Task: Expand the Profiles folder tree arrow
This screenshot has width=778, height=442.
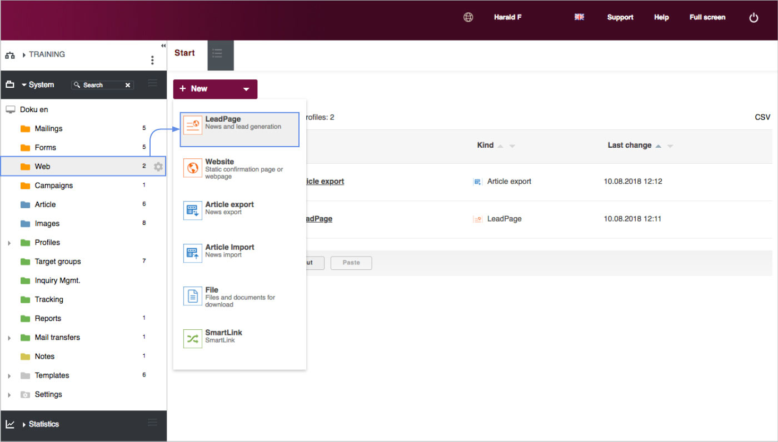Action: 9,243
